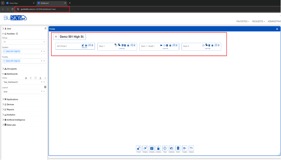The image size is (281, 160).
Task: Open the Schedule tool icon
Action: (152, 148)
